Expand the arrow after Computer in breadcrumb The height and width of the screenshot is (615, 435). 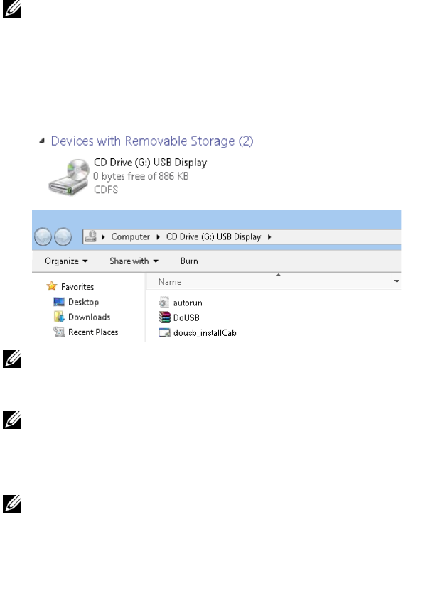pos(158,237)
